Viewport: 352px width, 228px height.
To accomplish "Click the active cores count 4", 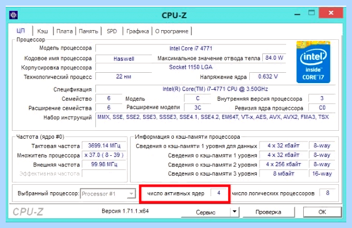I will [219, 193].
